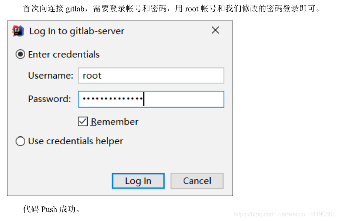Click the Enter credentials label text

coord(64,54)
